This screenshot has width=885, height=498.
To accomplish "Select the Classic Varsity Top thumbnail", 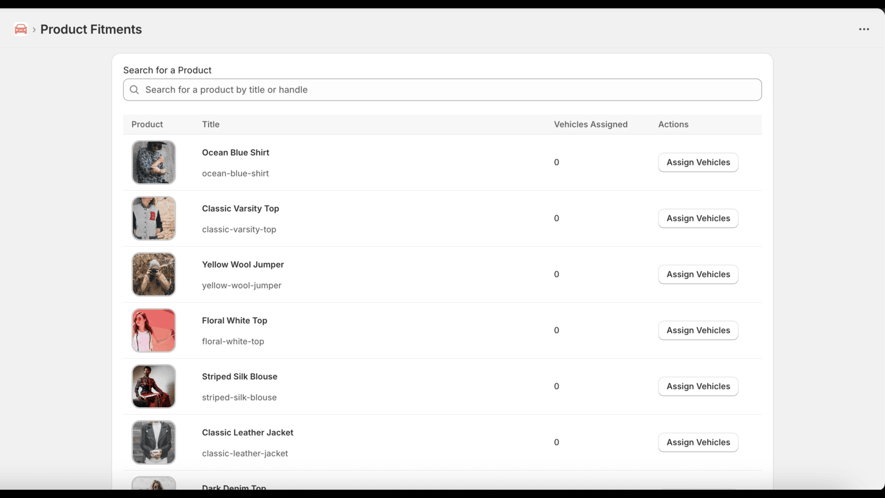I will click(x=153, y=218).
